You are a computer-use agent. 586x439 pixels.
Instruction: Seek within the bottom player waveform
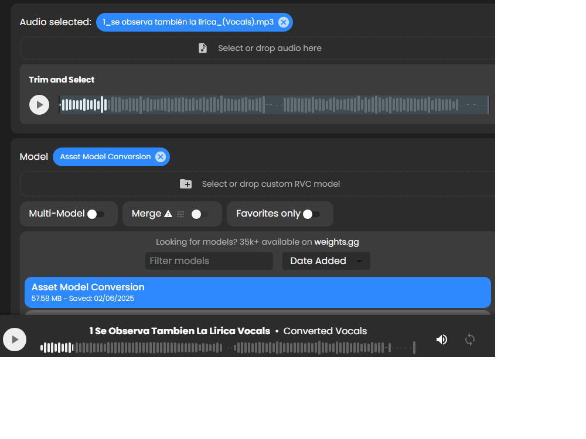(x=228, y=348)
